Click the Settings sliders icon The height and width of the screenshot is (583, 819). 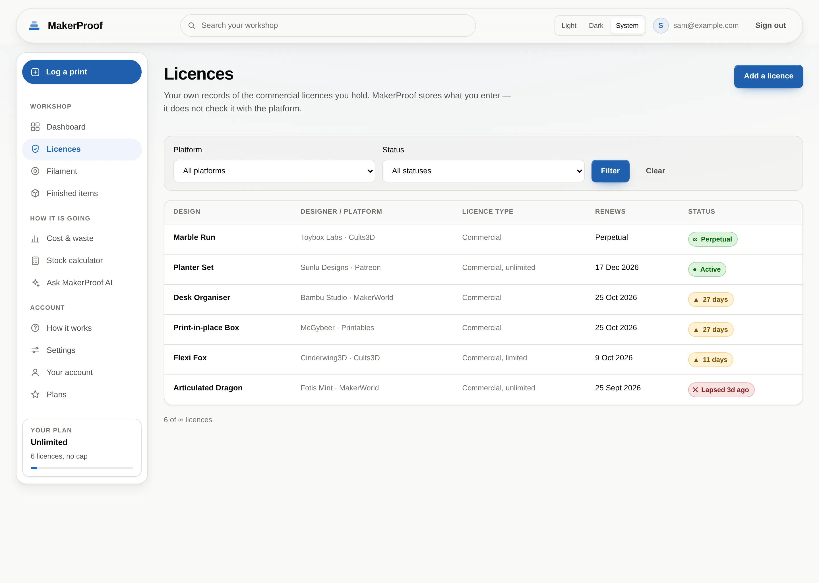pyautogui.click(x=35, y=350)
